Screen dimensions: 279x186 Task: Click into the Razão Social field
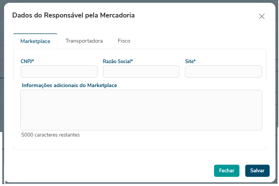141,72
